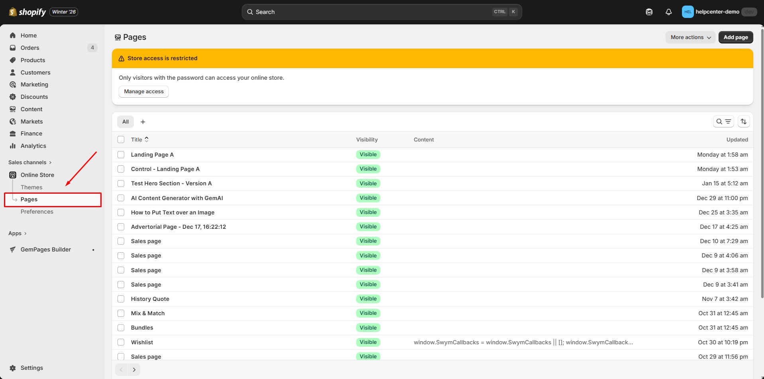Open Themes under Online Store
764x379 pixels.
[x=31, y=187]
